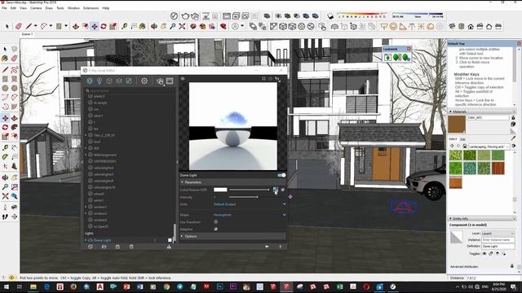Toggle the Color/Texture HDR texture checkbox
Image resolution: width=522 pixels, height=293 pixels.
pos(283,190)
